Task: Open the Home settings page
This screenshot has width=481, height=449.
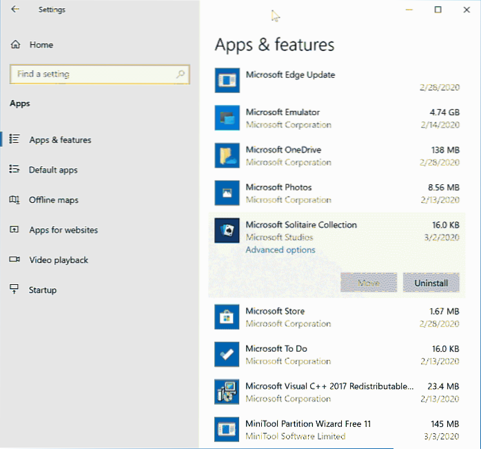Action: tap(41, 45)
